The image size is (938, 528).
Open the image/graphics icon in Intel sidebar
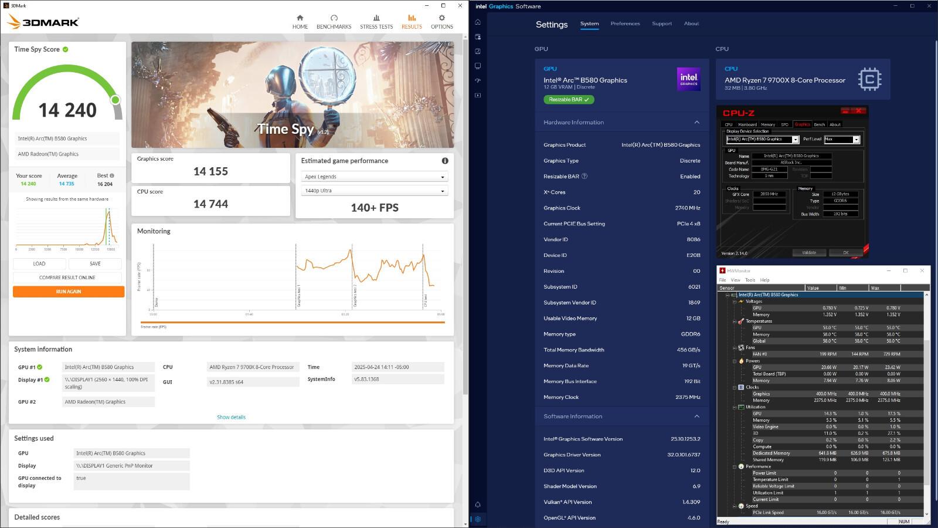(478, 52)
